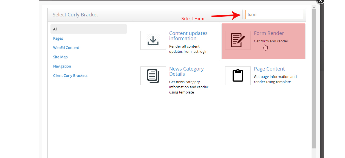Show Client Curly Brackets category

click(x=70, y=76)
